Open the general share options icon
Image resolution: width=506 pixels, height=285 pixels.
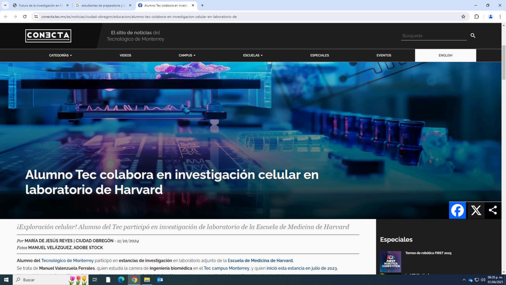(493, 210)
